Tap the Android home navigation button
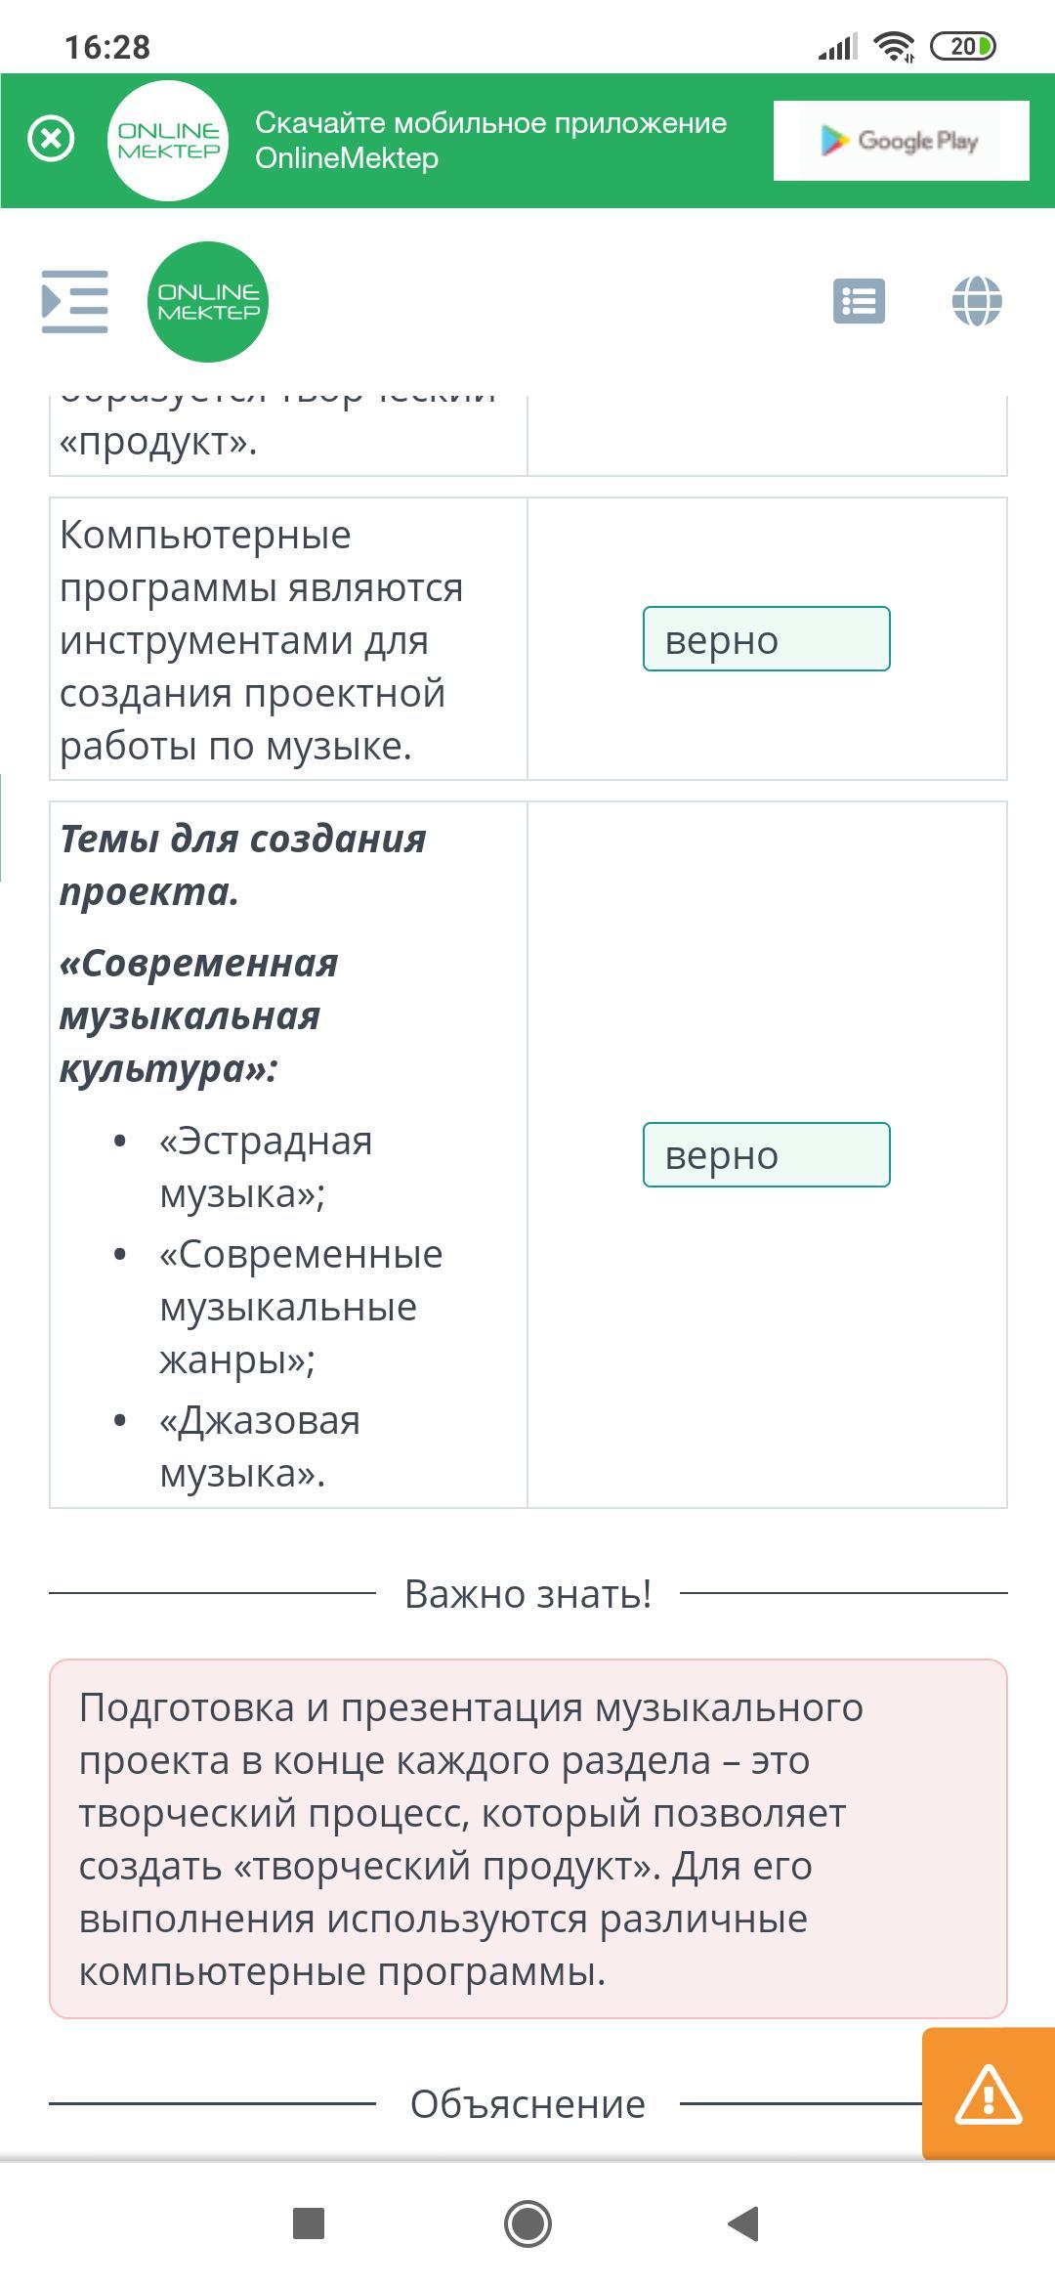The image size is (1055, 2287). (x=527, y=2223)
